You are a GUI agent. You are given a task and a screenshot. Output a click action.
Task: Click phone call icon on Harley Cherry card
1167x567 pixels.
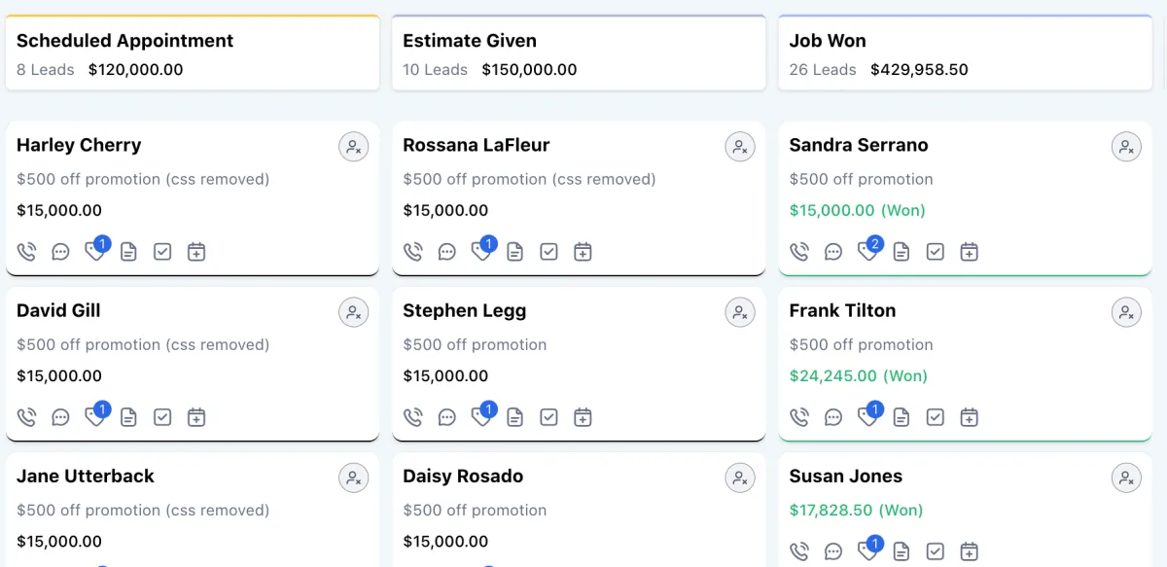(x=27, y=252)
